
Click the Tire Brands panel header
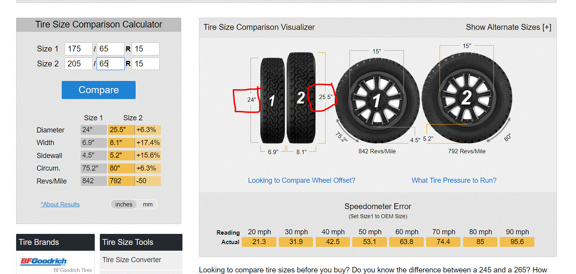click(x=55, y=242)
